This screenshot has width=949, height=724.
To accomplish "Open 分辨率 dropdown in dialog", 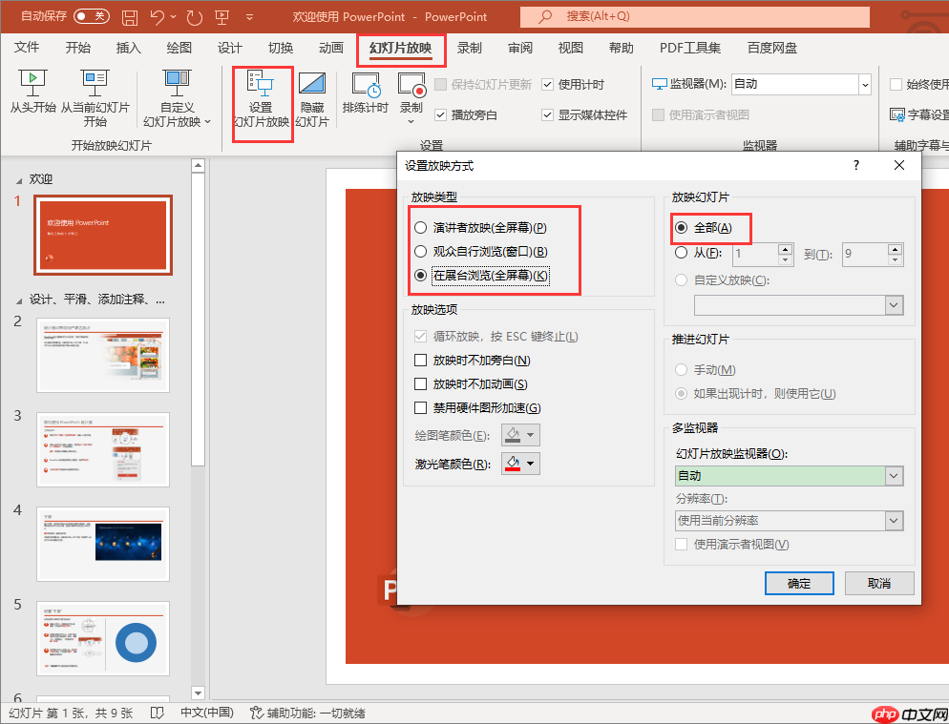I will tap(894, 521).
